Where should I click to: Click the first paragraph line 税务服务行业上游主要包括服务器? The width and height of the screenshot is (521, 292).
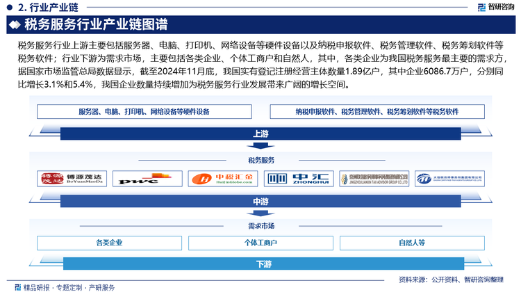260,45
